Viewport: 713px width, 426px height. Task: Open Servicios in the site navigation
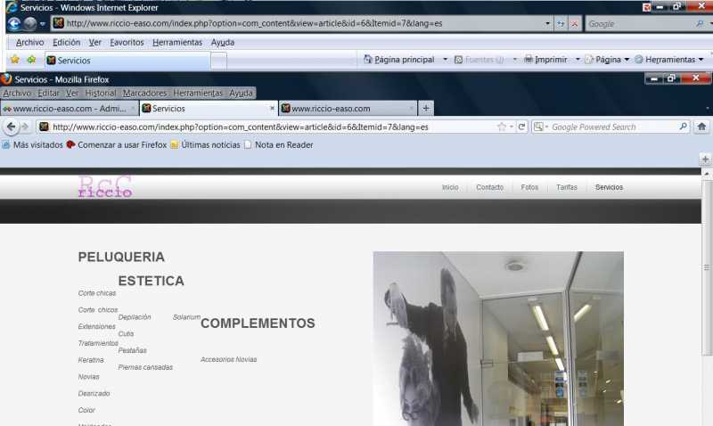(x=610, y=187)
